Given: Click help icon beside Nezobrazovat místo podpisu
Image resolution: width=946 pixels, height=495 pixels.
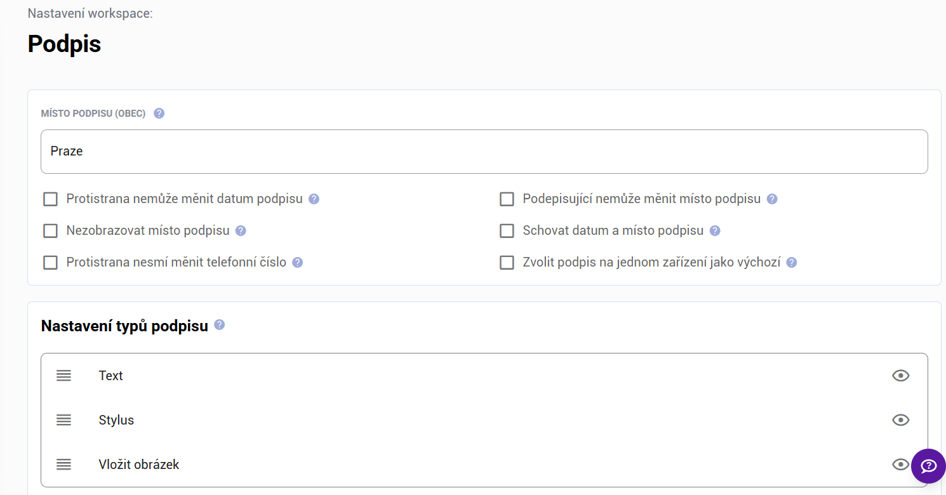Looking at the screenshot, I should click(241, 231).
